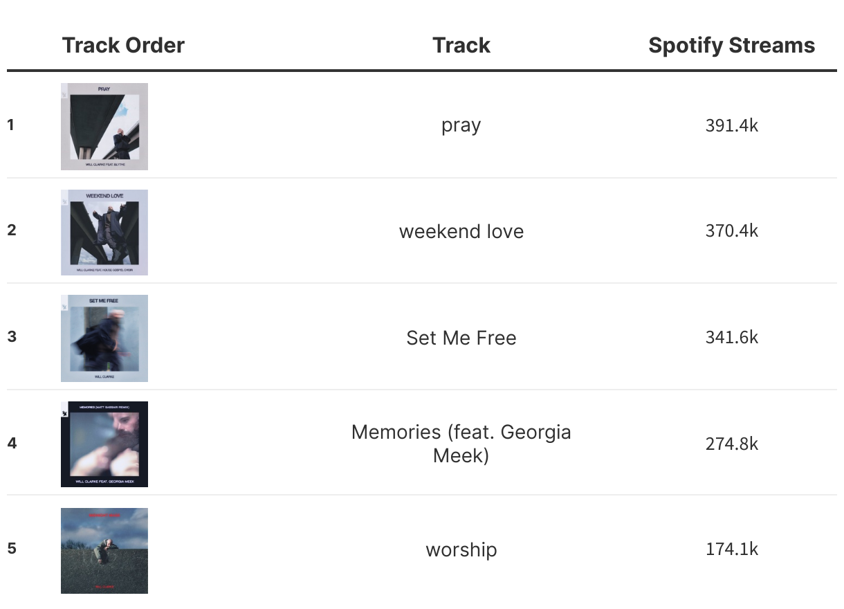Click the 341.6k streams figure
Screen dimensions: 844x609
point(732,337)
